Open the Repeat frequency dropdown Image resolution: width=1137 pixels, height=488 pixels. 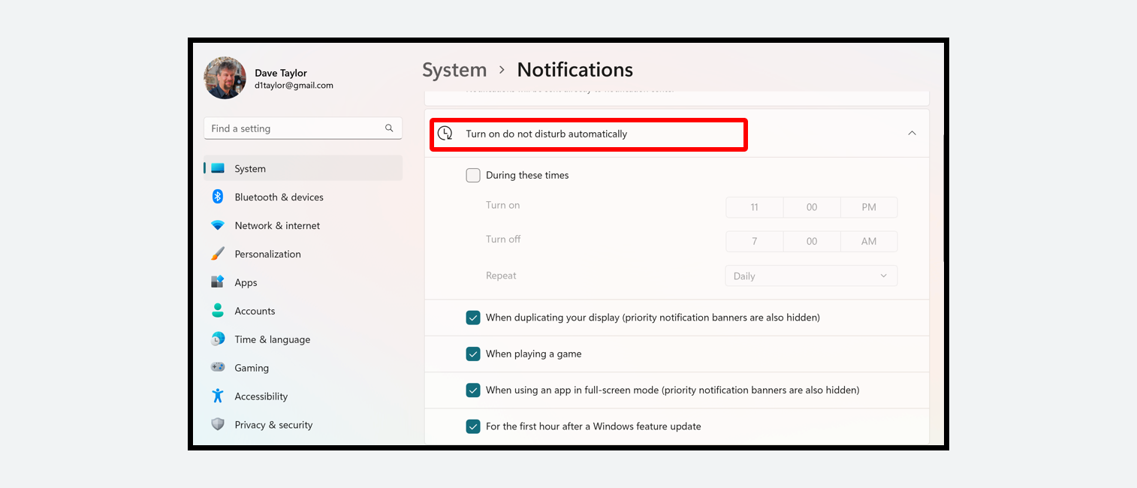[x=810, y=276]
